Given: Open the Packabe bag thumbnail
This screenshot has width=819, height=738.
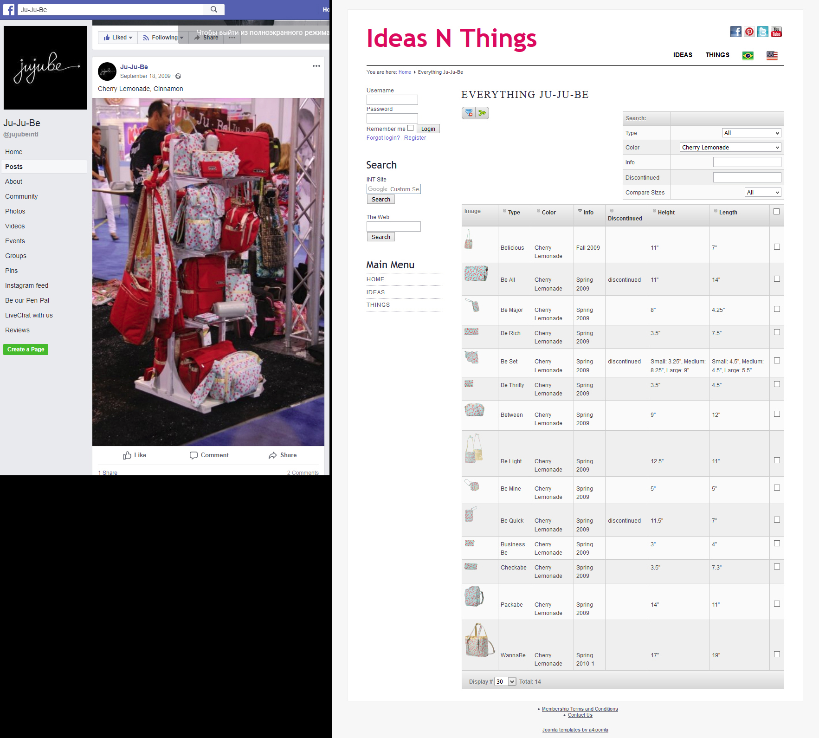Looking at the screenshot, I should click(474, 596).
